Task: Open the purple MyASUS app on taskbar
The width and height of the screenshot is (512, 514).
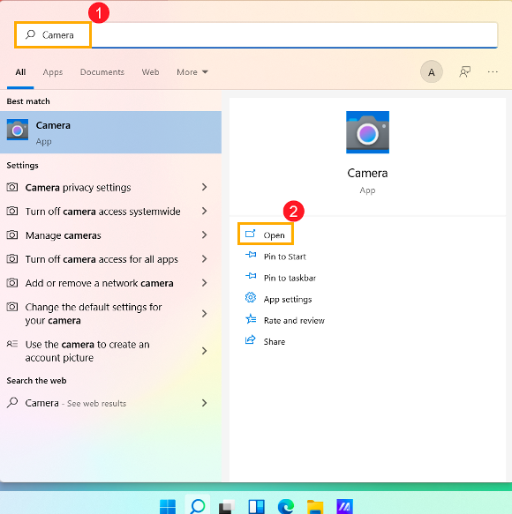Action: coord(344,506)
